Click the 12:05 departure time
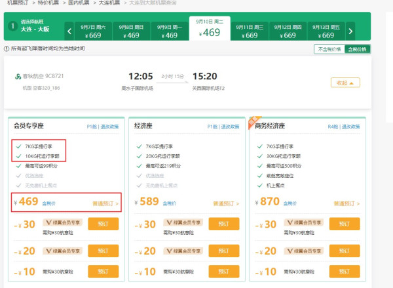 click(x=141, y=76)
